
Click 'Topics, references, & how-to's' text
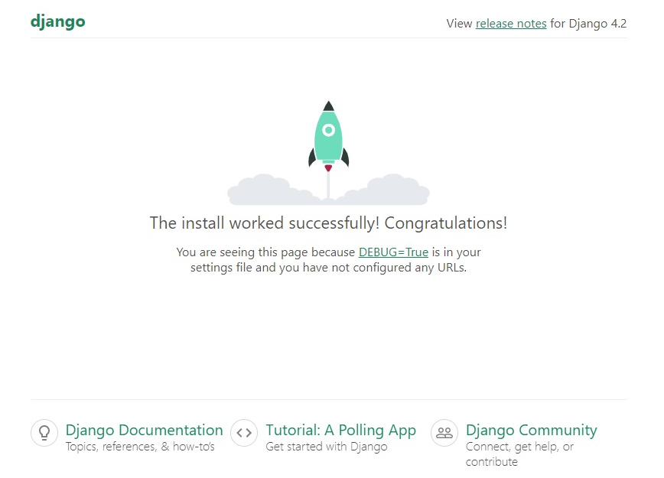pyautogui.click(x=140, y=447)
